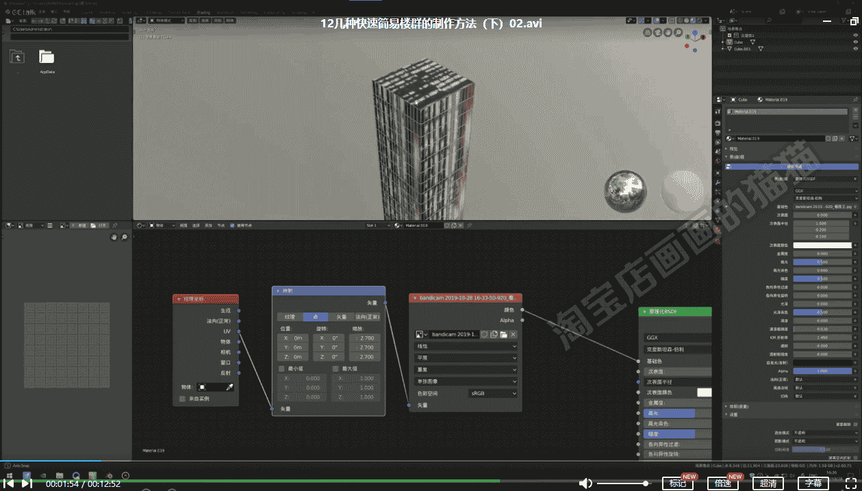The width and height of the screenshot is (862, 491).
Task: Click the 字幕 subtitle button
Action: (x=813, y=483)
